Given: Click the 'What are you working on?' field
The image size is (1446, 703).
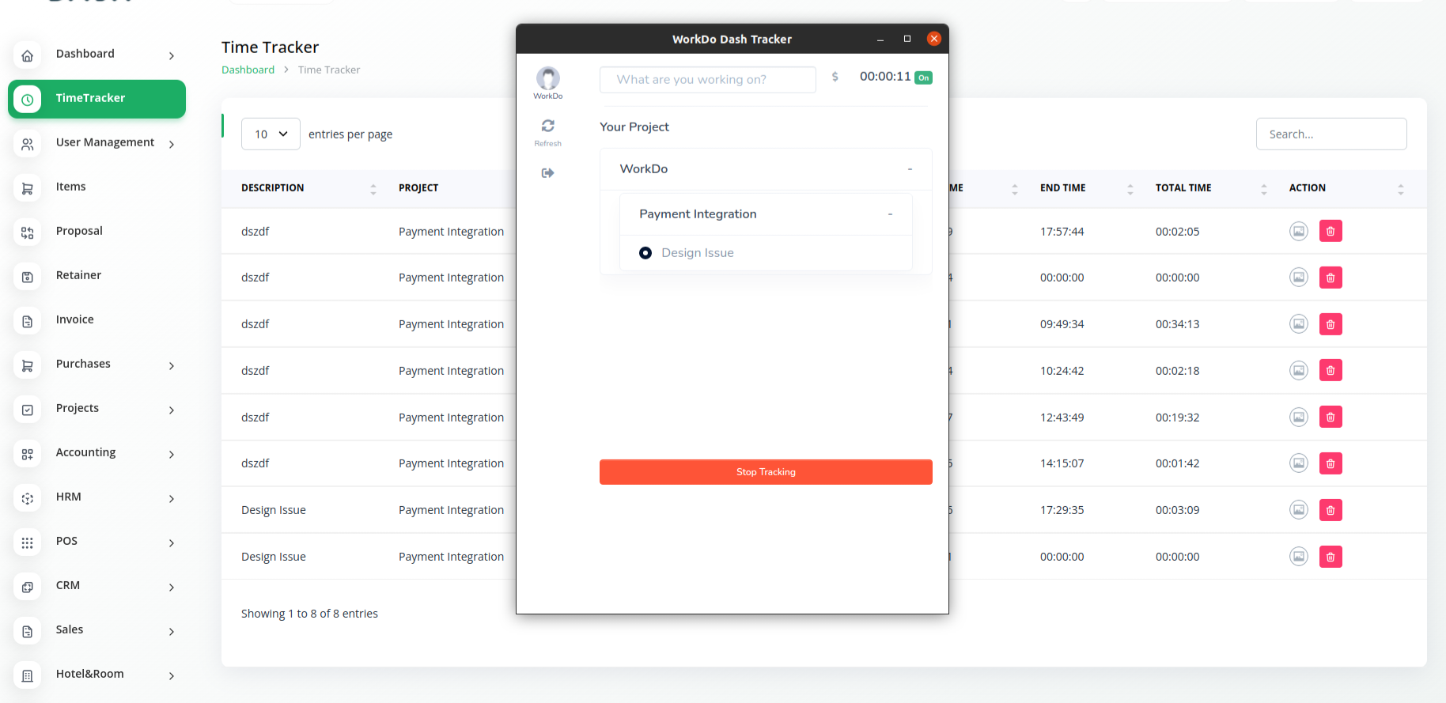Looking at the screenshot, I should 707,80.
